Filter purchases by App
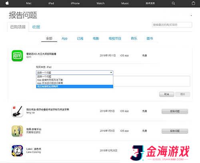This screenshot has width=200, height=163. click(x=64, y=38)
